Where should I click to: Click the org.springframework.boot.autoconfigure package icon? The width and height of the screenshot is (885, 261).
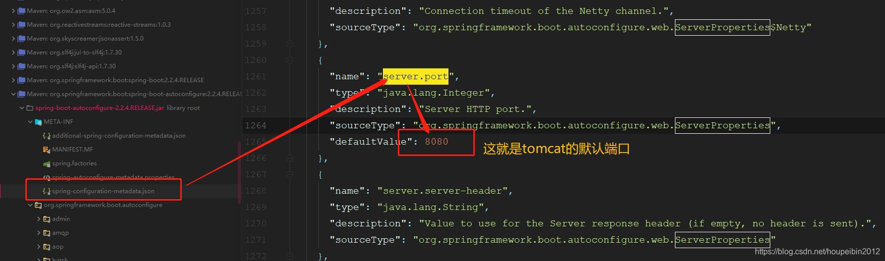click(38, 205)
